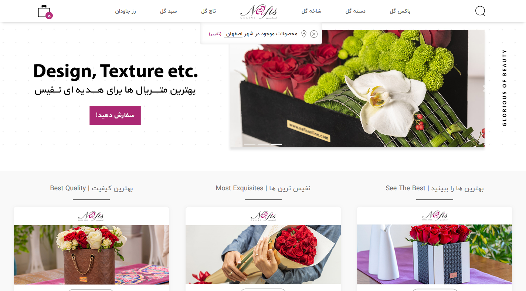
Task: Select the first carousel slide indicator
Action: [x=250, y=144]
